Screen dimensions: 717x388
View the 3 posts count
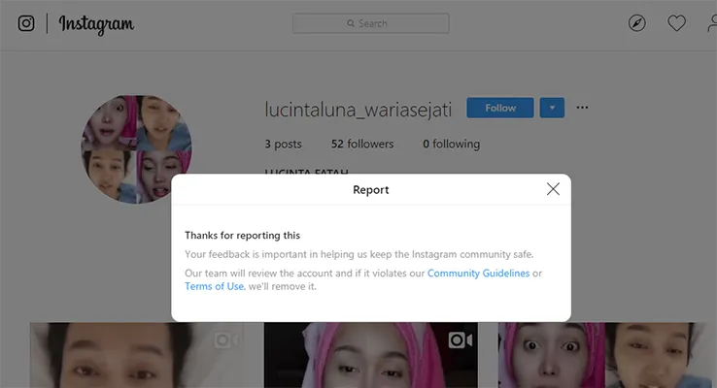(283, 144)
